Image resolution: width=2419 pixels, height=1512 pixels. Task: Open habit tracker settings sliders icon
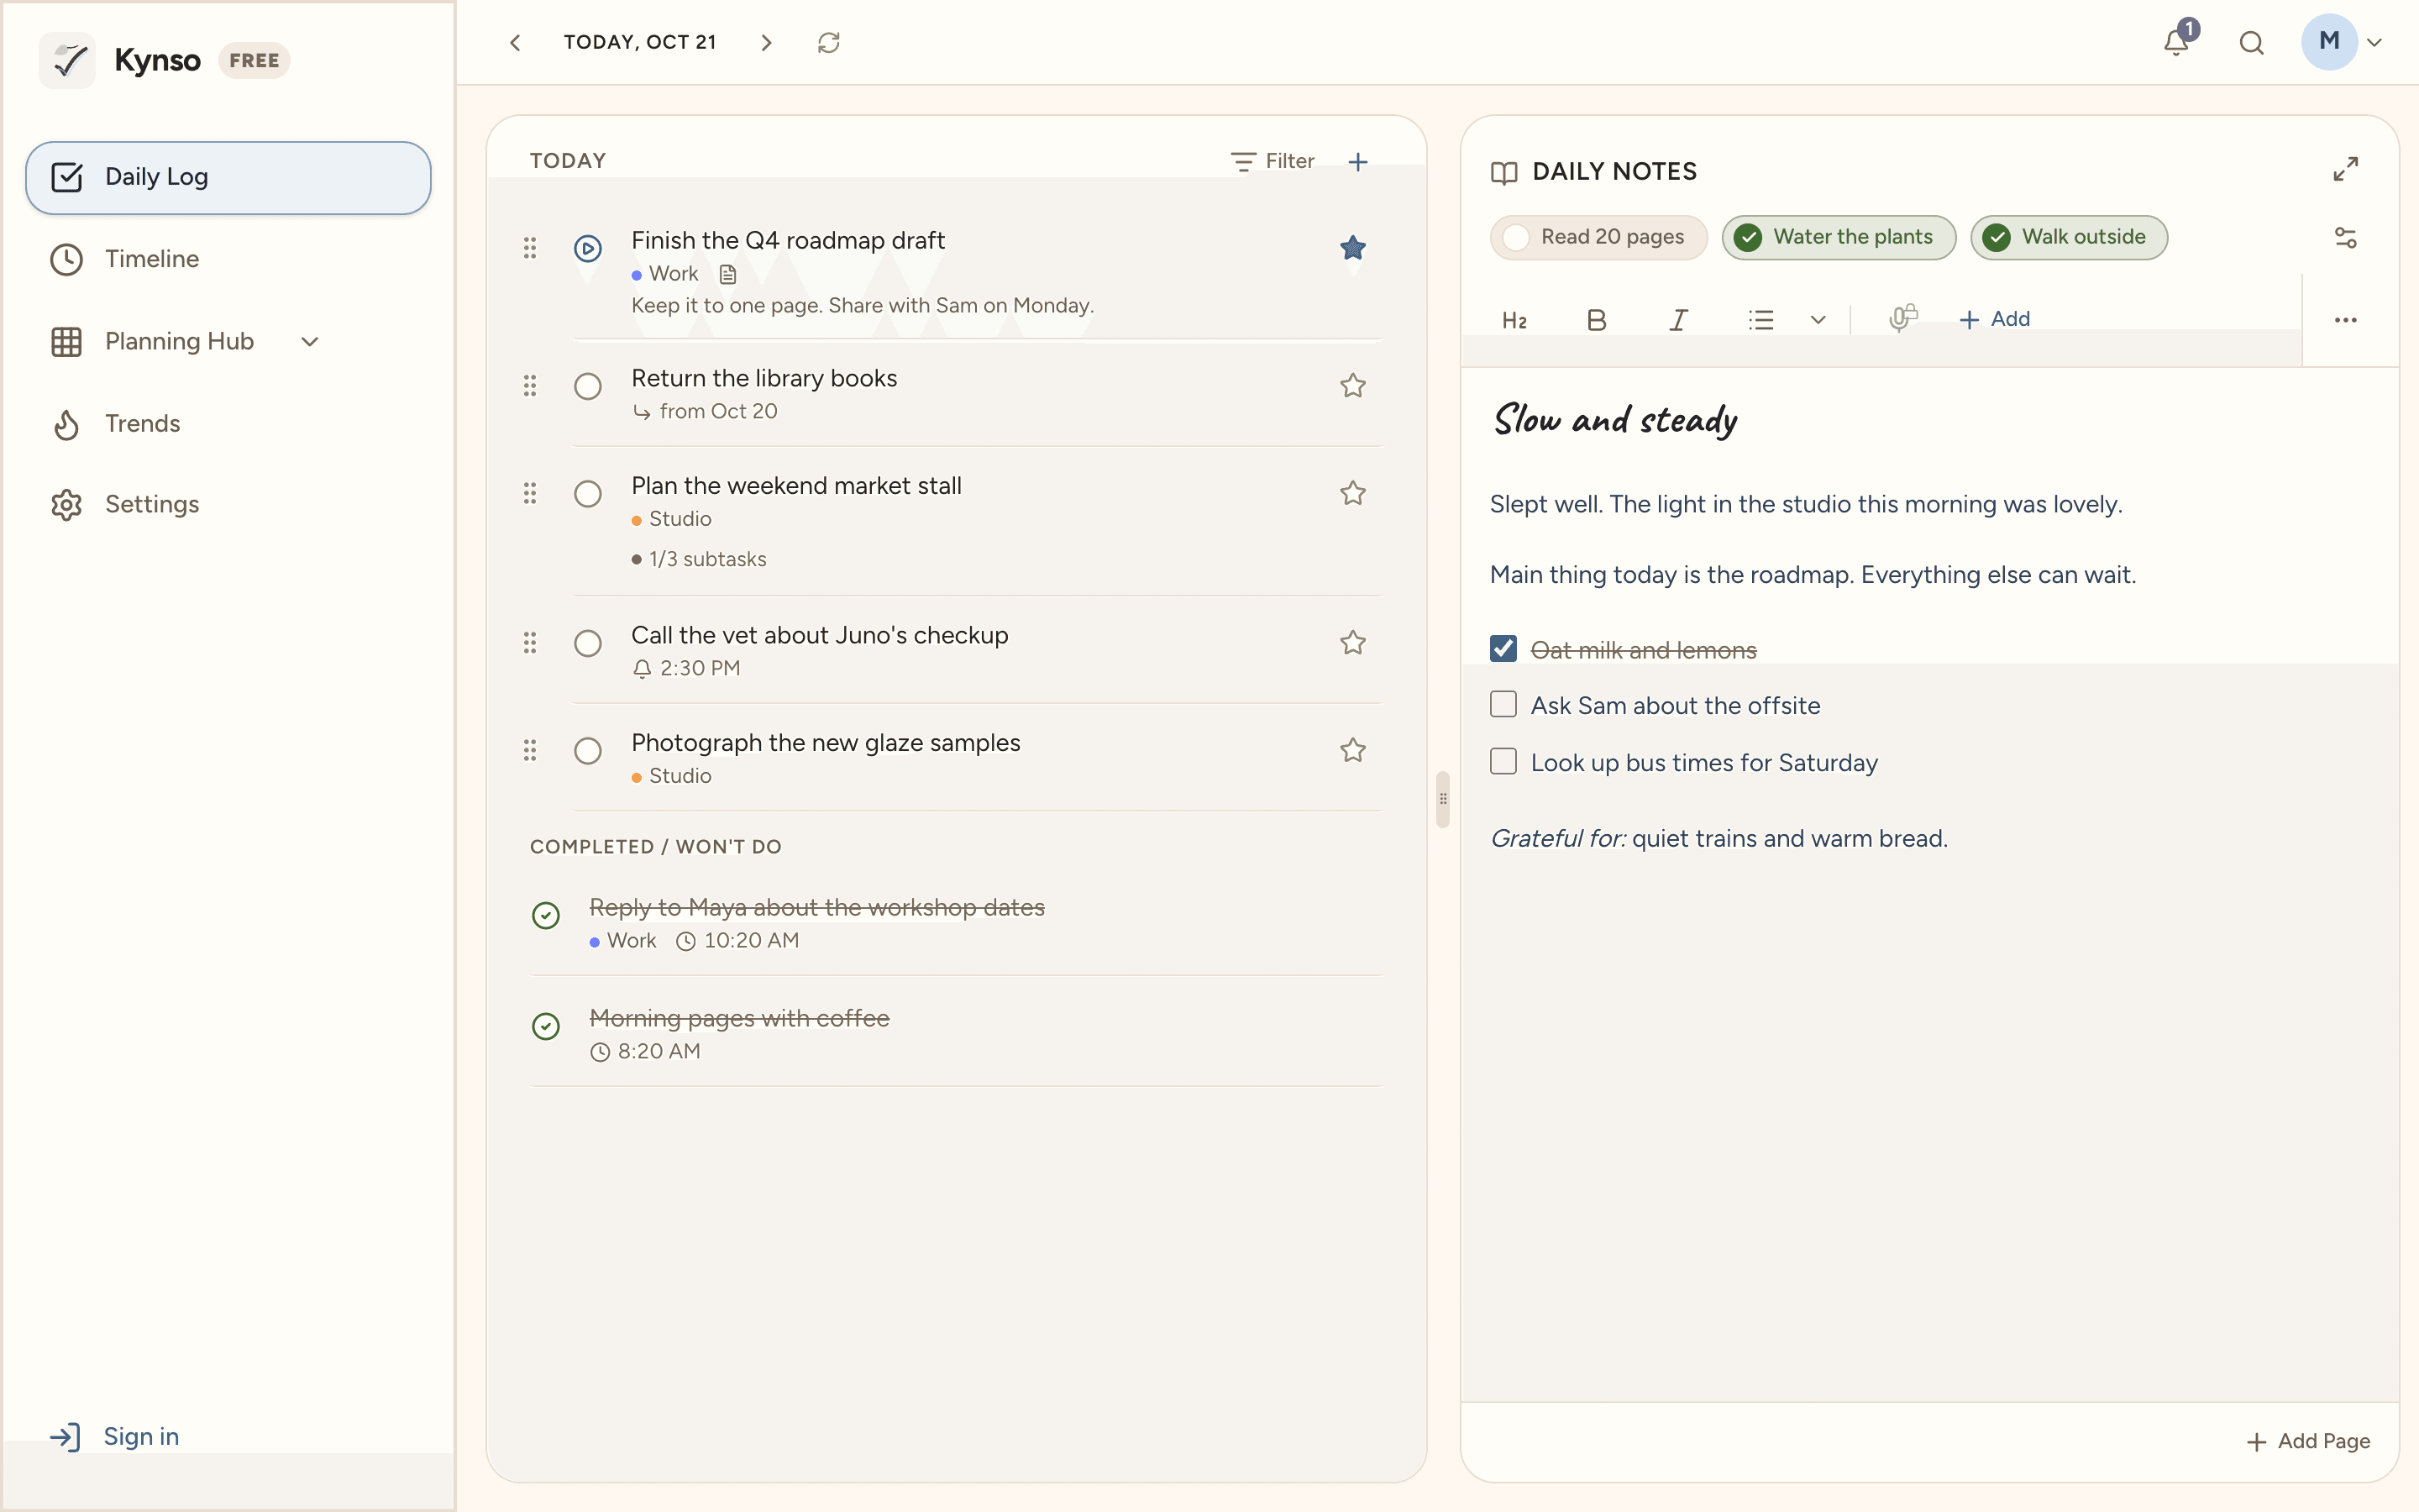2345,238
